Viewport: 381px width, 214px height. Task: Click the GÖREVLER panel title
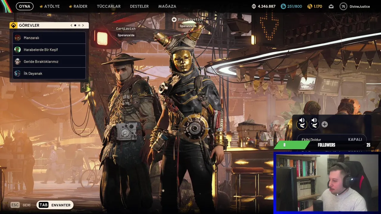(29, 25)
